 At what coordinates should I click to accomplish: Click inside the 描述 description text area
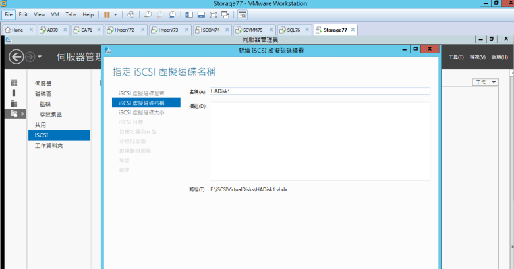[x=319, y=141]
